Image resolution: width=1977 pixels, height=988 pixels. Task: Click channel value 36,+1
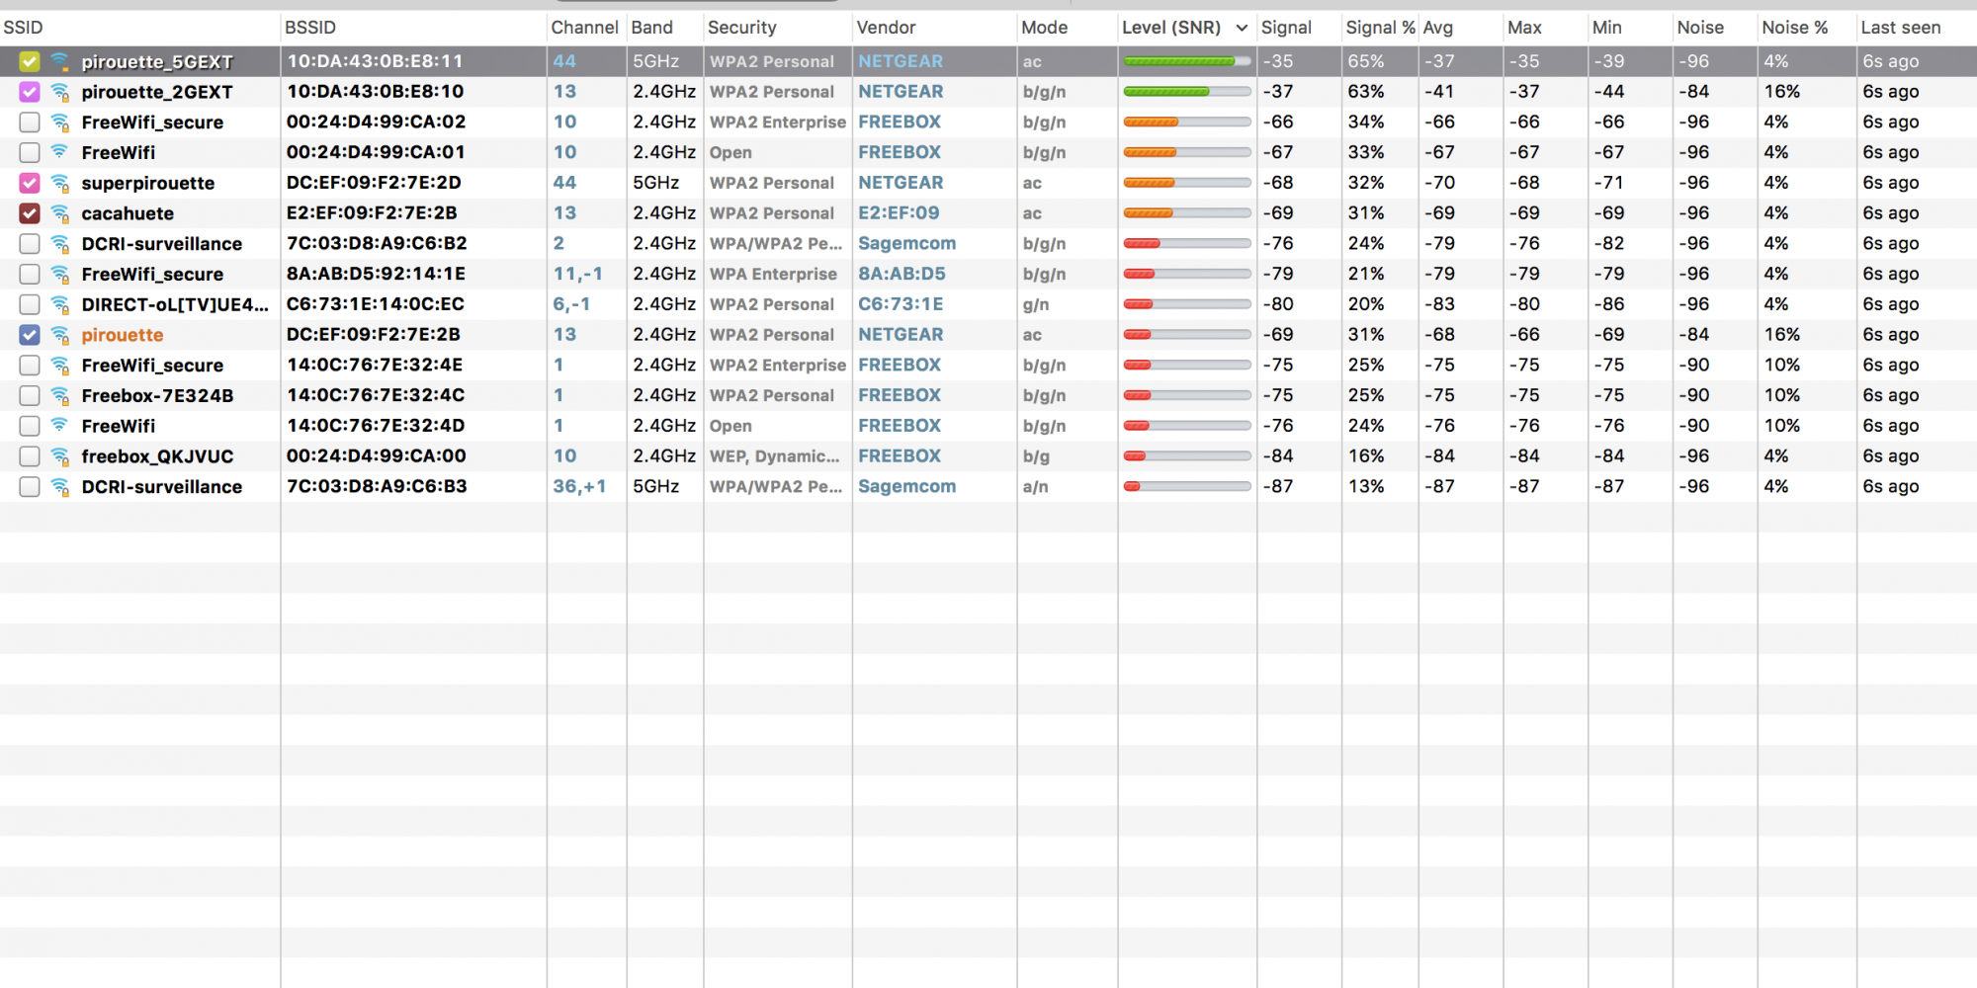[x=579, y=486]
